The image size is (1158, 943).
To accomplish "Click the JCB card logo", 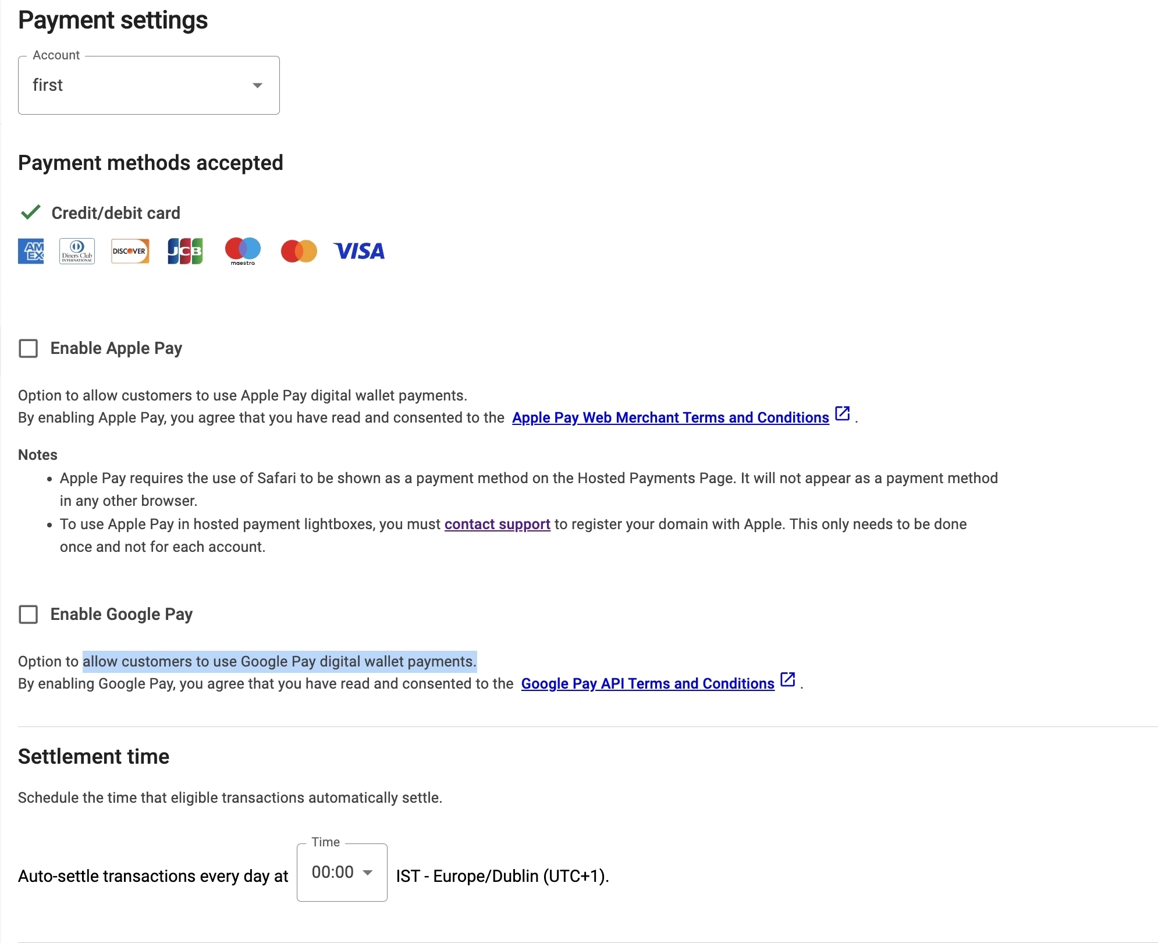I will point(185,251).
